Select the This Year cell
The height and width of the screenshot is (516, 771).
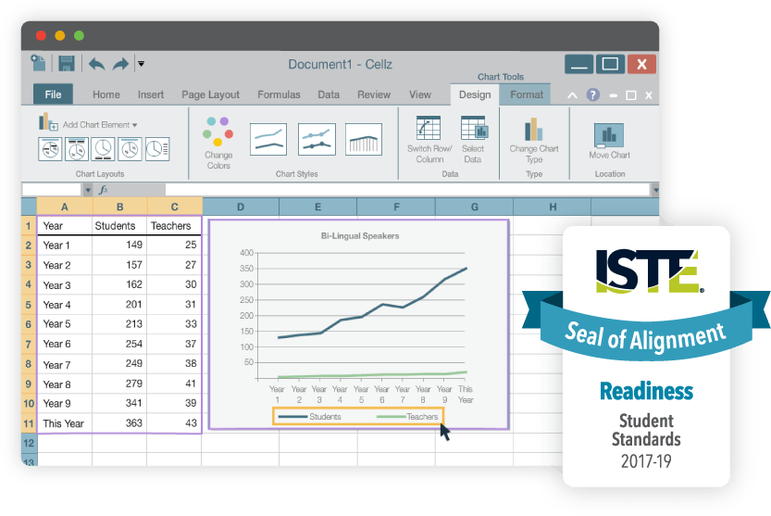(65, 423)
